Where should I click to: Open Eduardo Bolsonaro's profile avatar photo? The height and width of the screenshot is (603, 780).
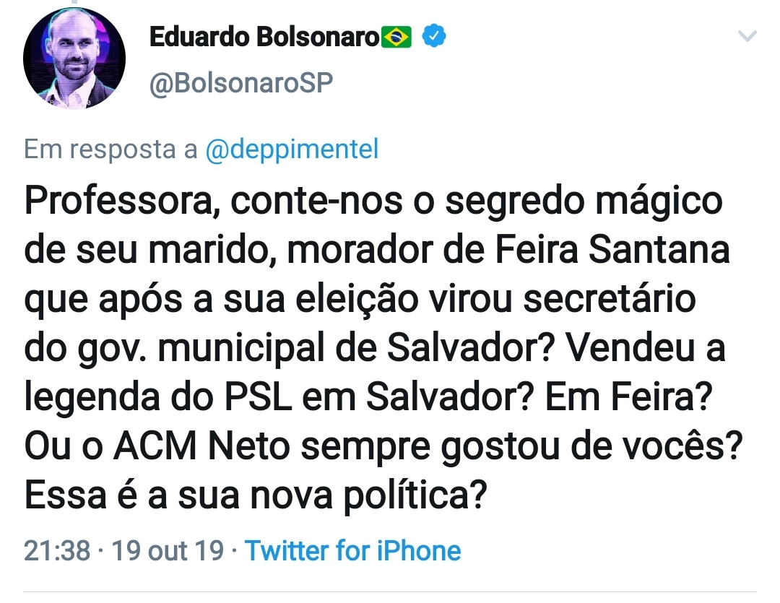(74, 59)
